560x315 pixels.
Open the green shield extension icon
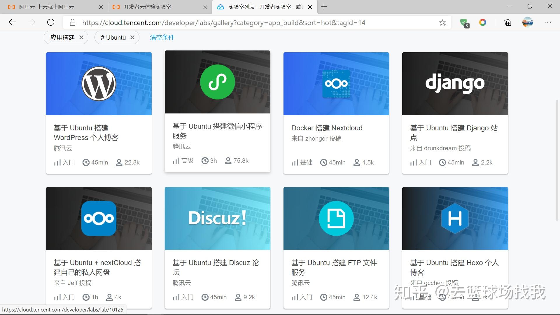pos(464,23)
